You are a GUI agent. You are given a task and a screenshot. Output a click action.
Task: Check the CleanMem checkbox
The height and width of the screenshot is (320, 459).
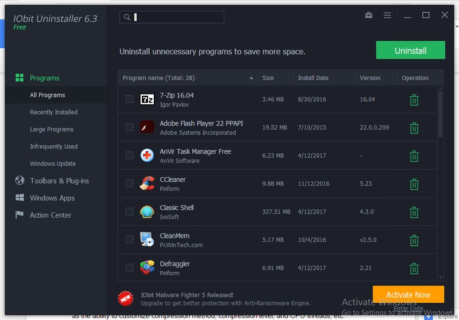(130, 240)
